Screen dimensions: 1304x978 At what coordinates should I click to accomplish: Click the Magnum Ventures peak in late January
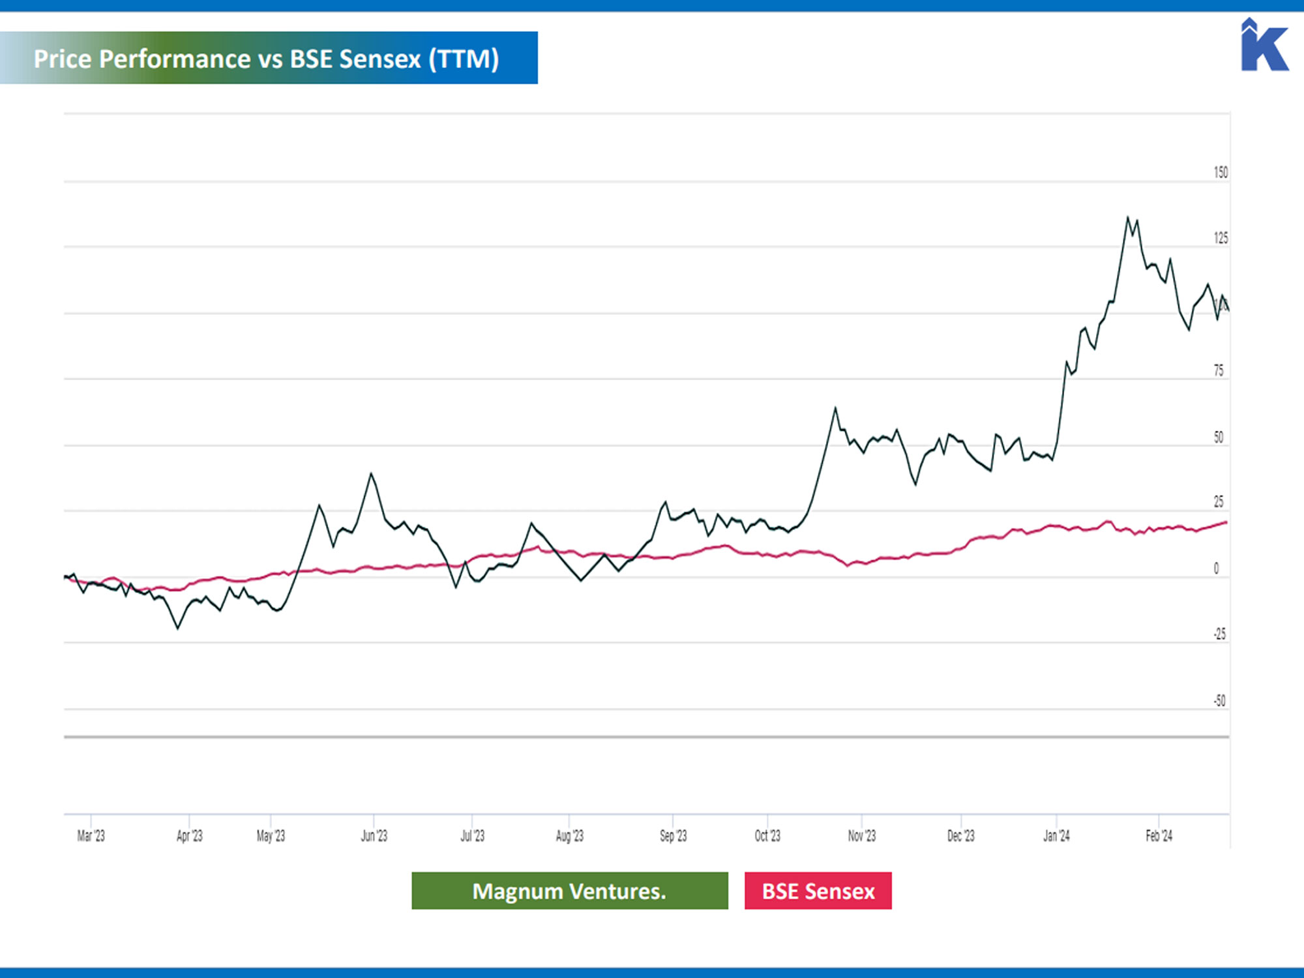click(x=1127, y=218)
